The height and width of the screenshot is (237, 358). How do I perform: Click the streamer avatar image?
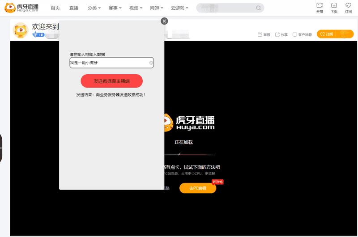21,30
